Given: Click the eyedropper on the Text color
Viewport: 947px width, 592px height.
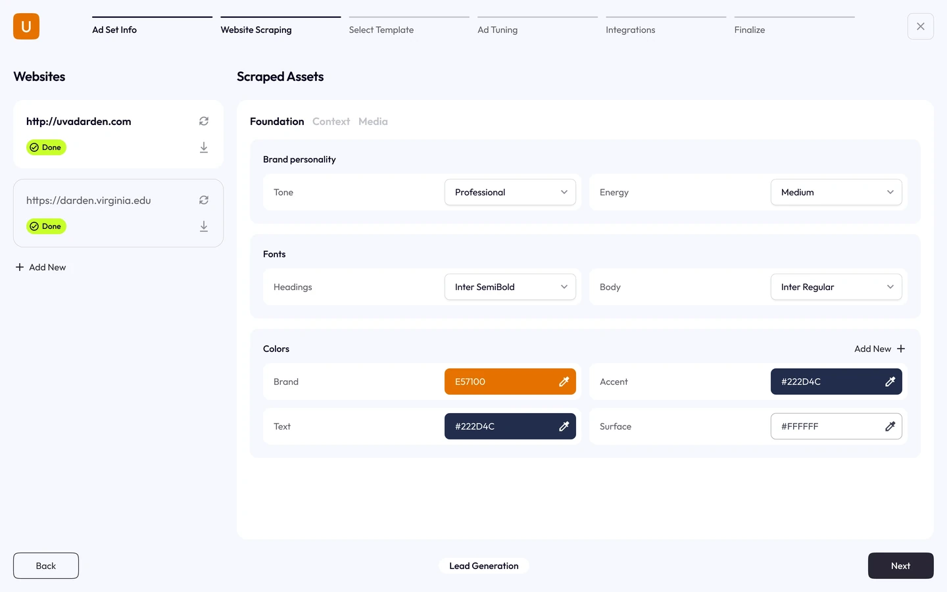Looking at the screenshot, I should click(564, 426).
